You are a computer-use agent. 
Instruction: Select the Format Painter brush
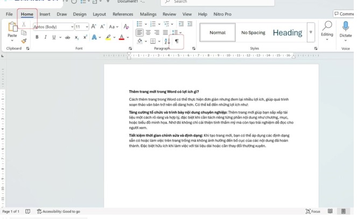click(x=24, y=41)
